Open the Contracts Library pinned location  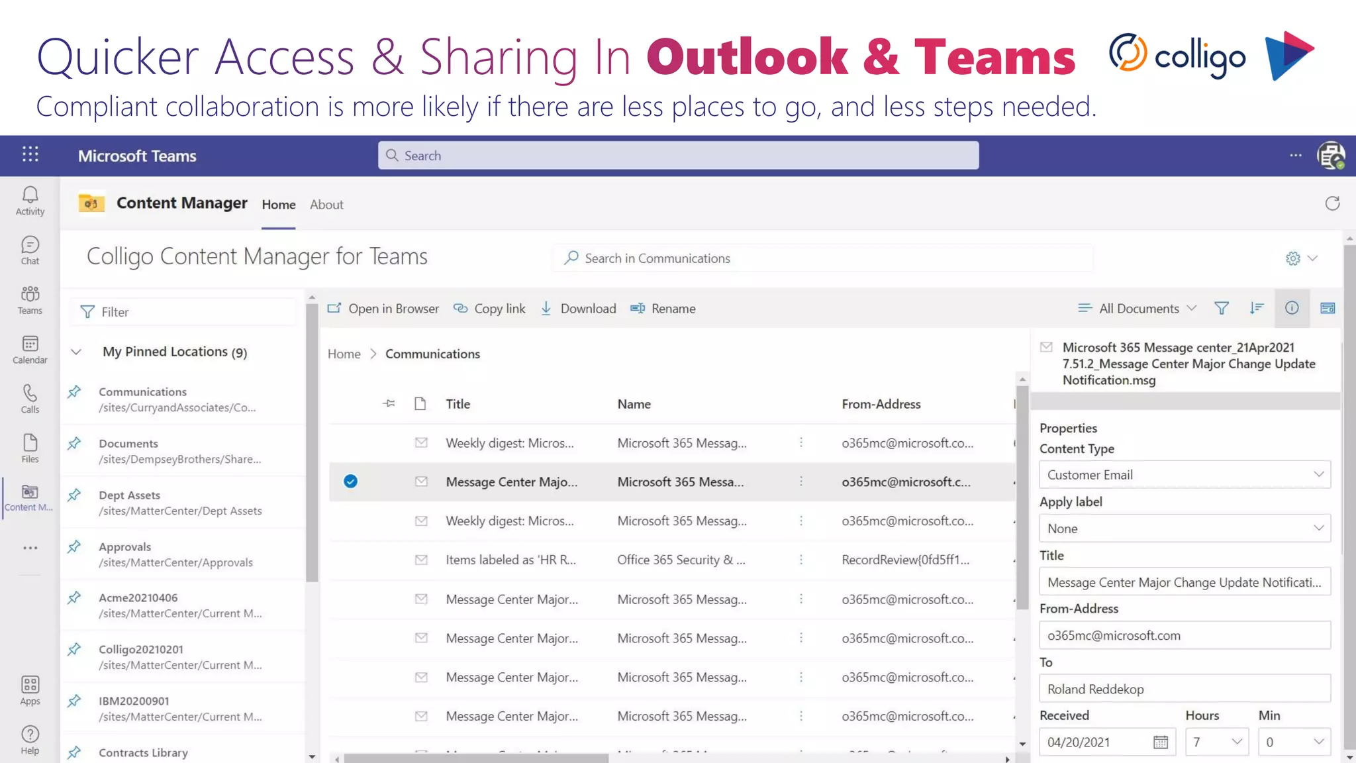click(183, 752)
